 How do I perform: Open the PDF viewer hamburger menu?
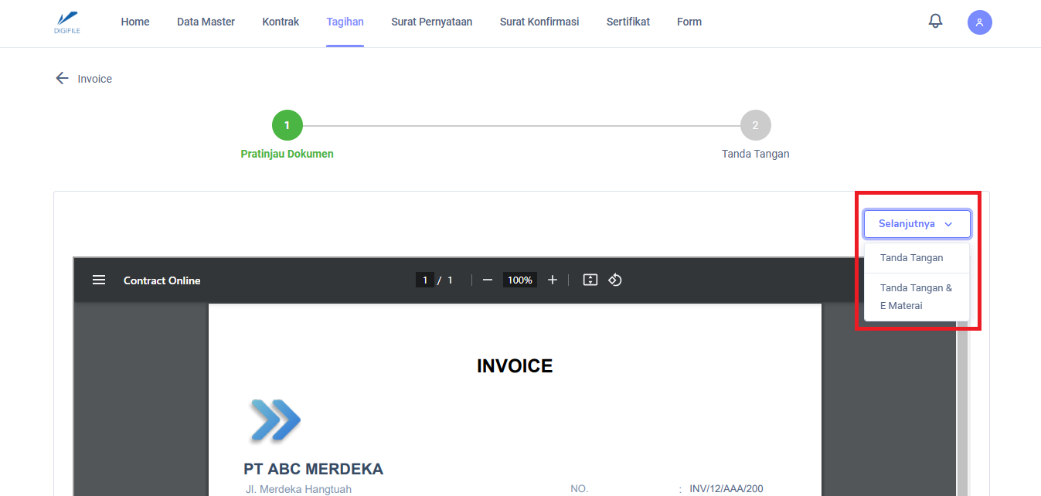click(99, 280)
